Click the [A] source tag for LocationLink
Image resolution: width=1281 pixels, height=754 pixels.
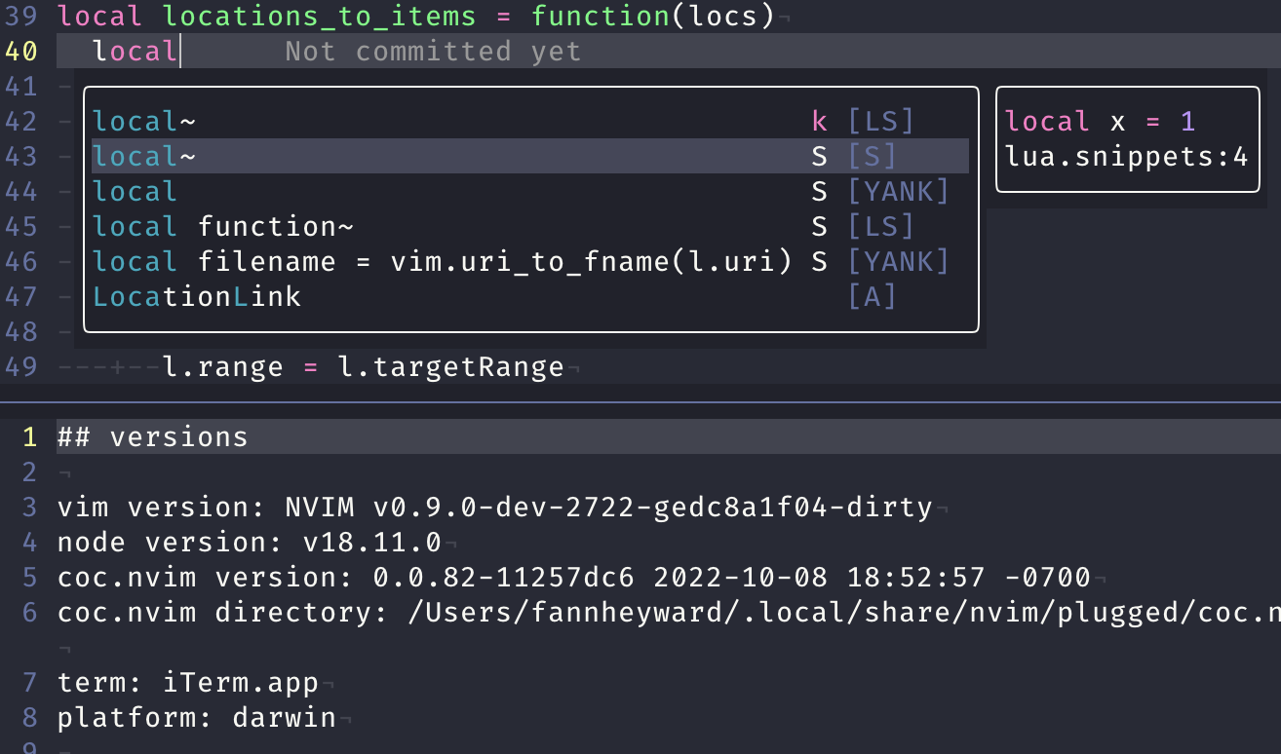point(871,296)
